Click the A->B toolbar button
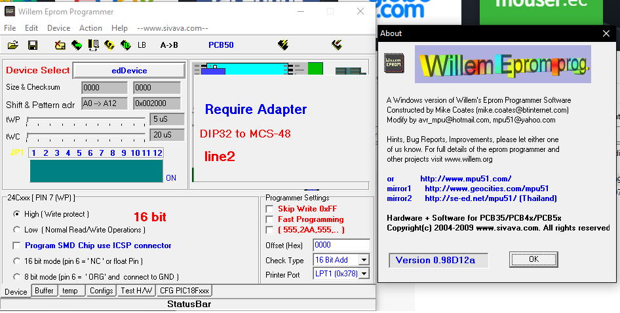 [x=169, y=45]
